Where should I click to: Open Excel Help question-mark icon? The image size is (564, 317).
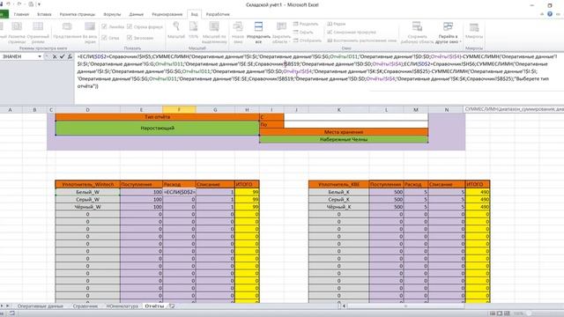click(550, 14)
